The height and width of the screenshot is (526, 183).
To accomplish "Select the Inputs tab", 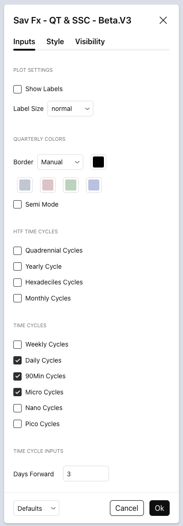I will point(24,41).
